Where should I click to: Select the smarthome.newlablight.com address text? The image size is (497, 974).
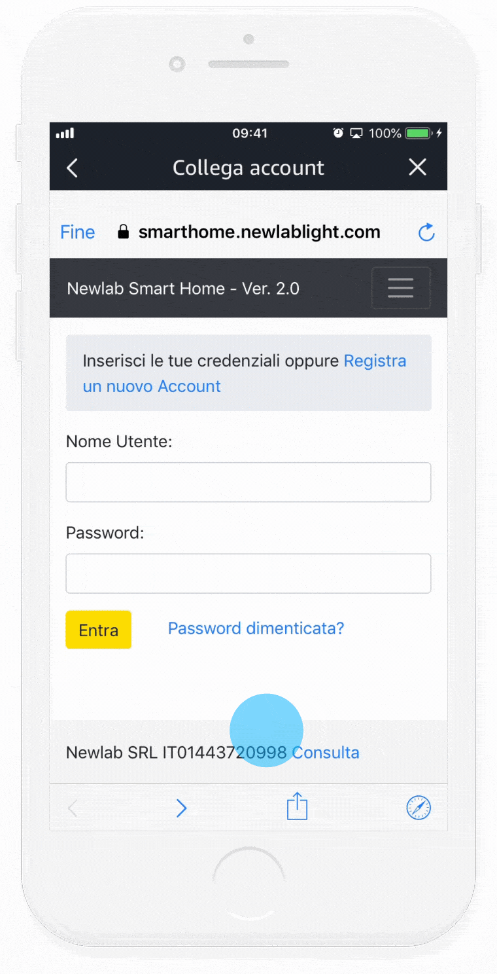coord(259,232)
